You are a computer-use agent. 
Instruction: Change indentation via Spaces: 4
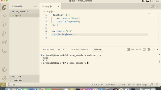(x=110, y=84)
